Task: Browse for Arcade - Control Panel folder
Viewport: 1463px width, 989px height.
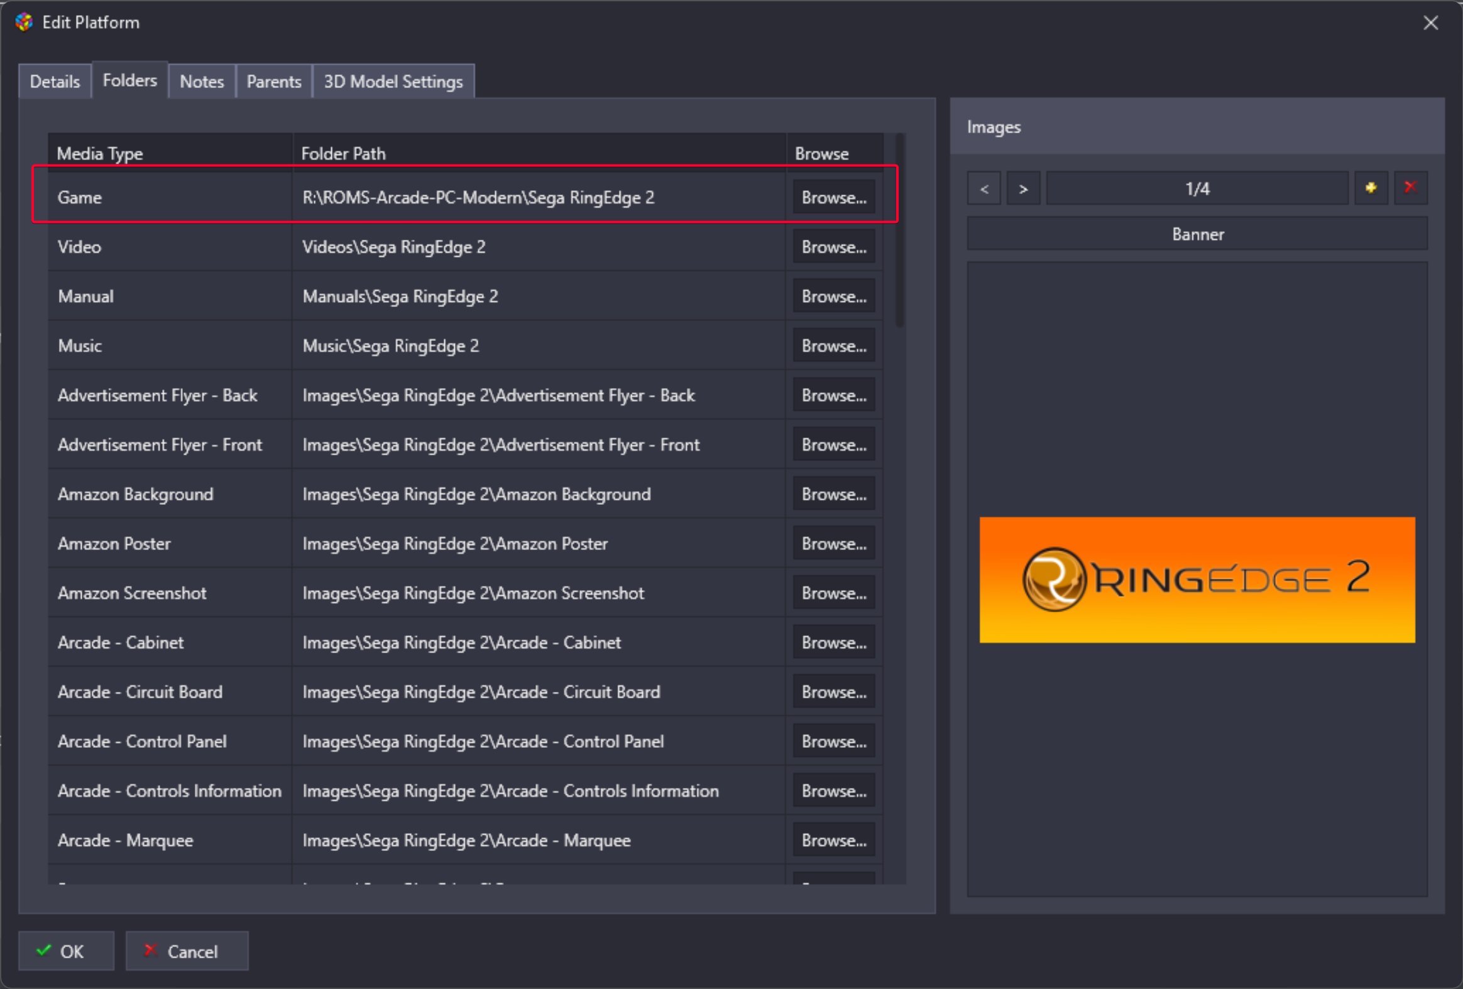Action: (x=833, y=742)
